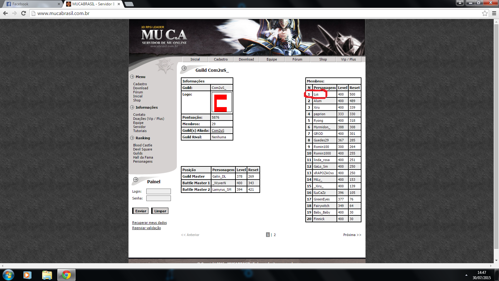Click the Windows Start orb
The width and height of the screenshot is (499, 281).
pos(8,275)
